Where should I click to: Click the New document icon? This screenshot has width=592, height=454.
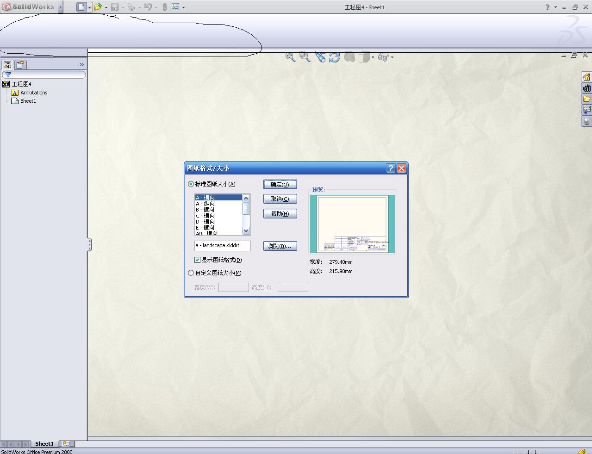tap(81, 7)
